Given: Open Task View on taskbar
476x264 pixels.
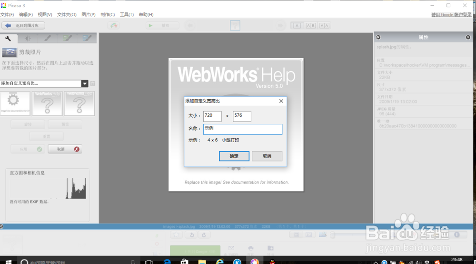Looking at the screenshot, I should coord(149,262).
